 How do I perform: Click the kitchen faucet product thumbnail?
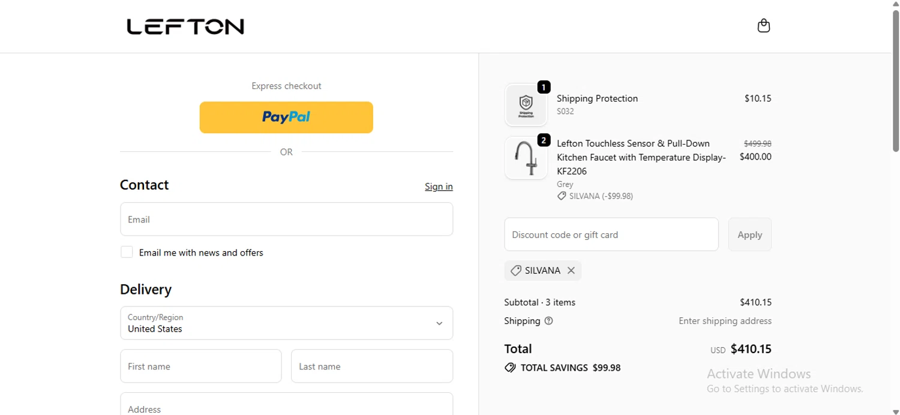pos(526,158)
